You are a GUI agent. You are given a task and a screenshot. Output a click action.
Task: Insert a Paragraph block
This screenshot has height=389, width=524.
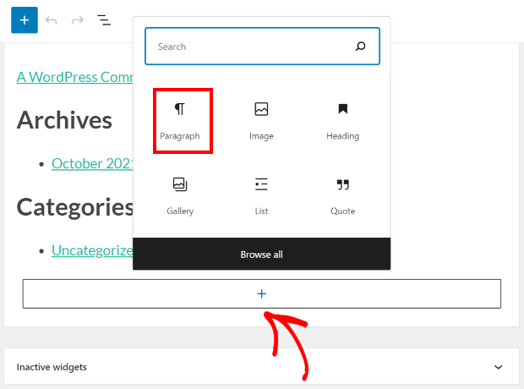click(182, 121)
